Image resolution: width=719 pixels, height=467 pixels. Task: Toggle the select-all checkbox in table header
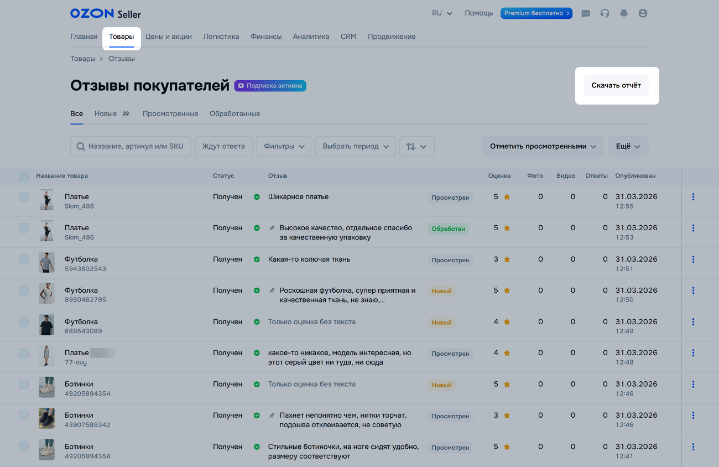[x=24, y=177]
